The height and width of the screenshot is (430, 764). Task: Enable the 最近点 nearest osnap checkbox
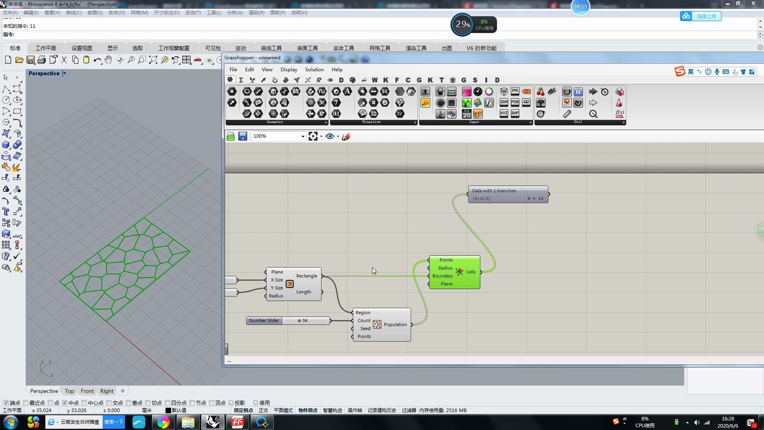(26, 403)
